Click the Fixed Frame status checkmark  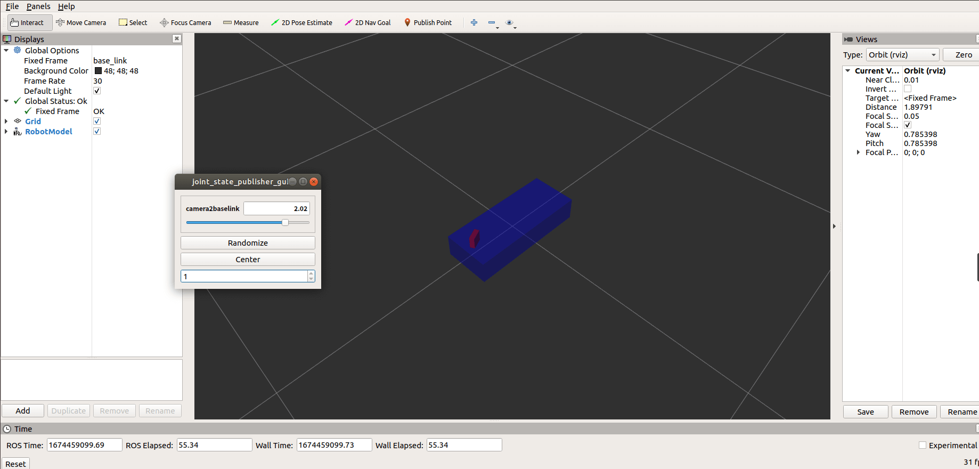pos(28,111)
